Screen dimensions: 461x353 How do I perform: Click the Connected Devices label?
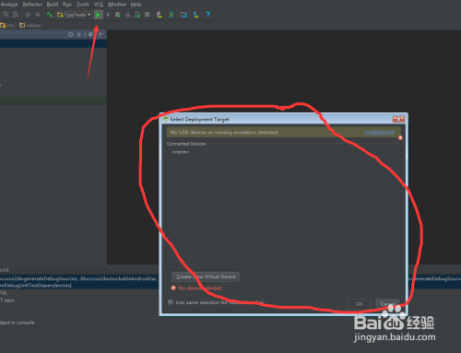click(186, 144)
